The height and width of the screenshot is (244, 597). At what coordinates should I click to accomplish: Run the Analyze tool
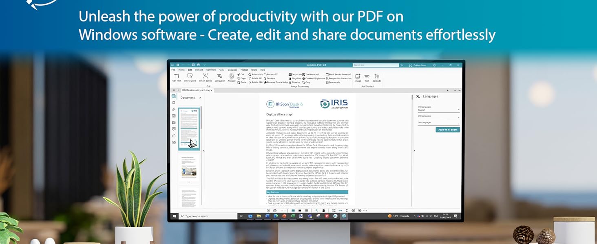(232, 77)
